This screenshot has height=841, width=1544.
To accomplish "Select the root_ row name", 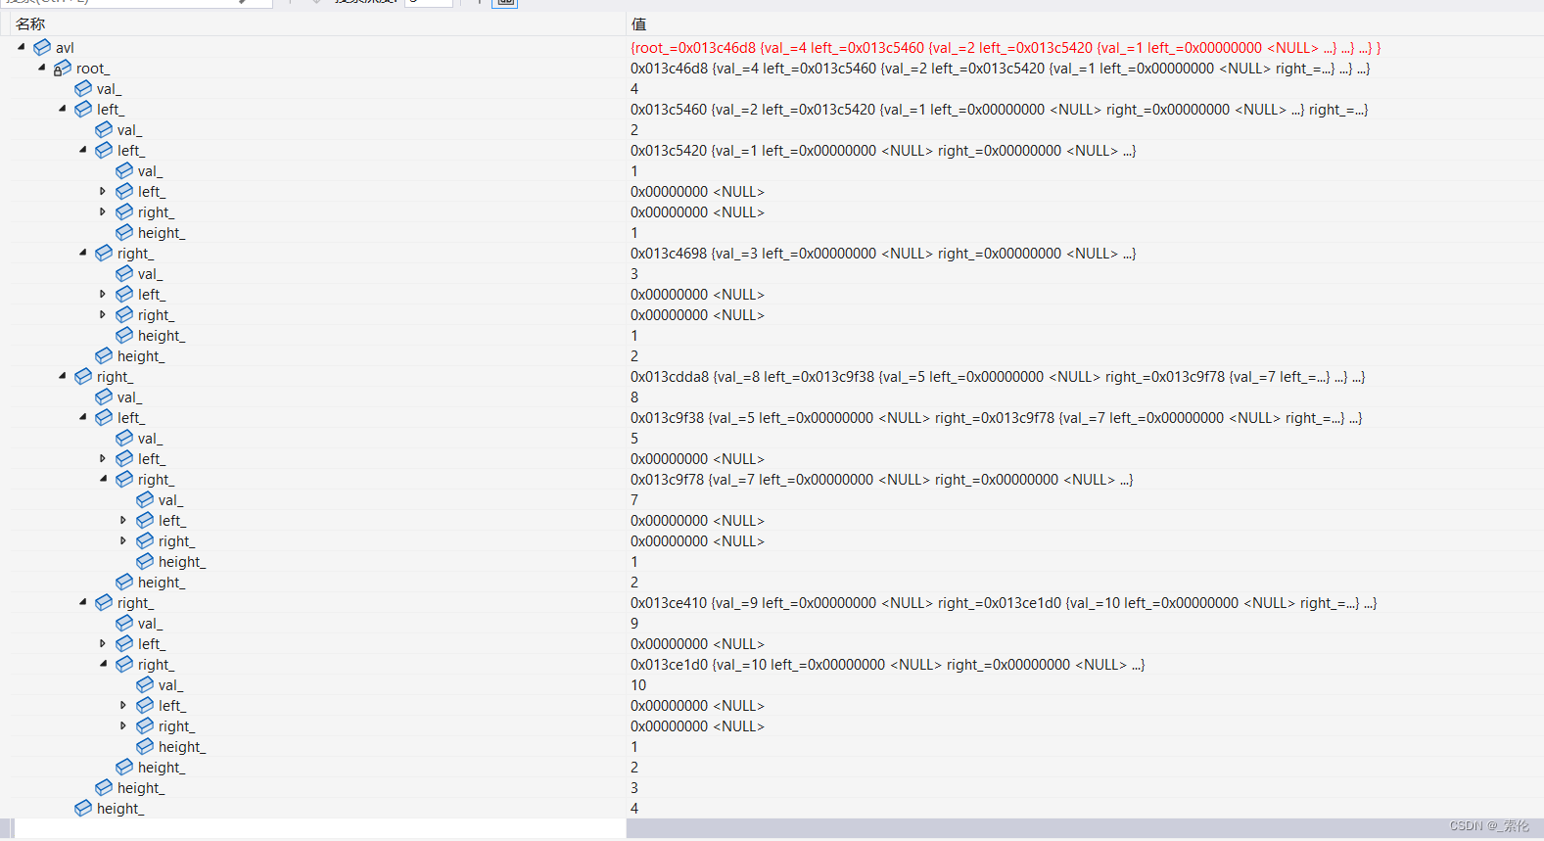I will click(x=93, y=69).
